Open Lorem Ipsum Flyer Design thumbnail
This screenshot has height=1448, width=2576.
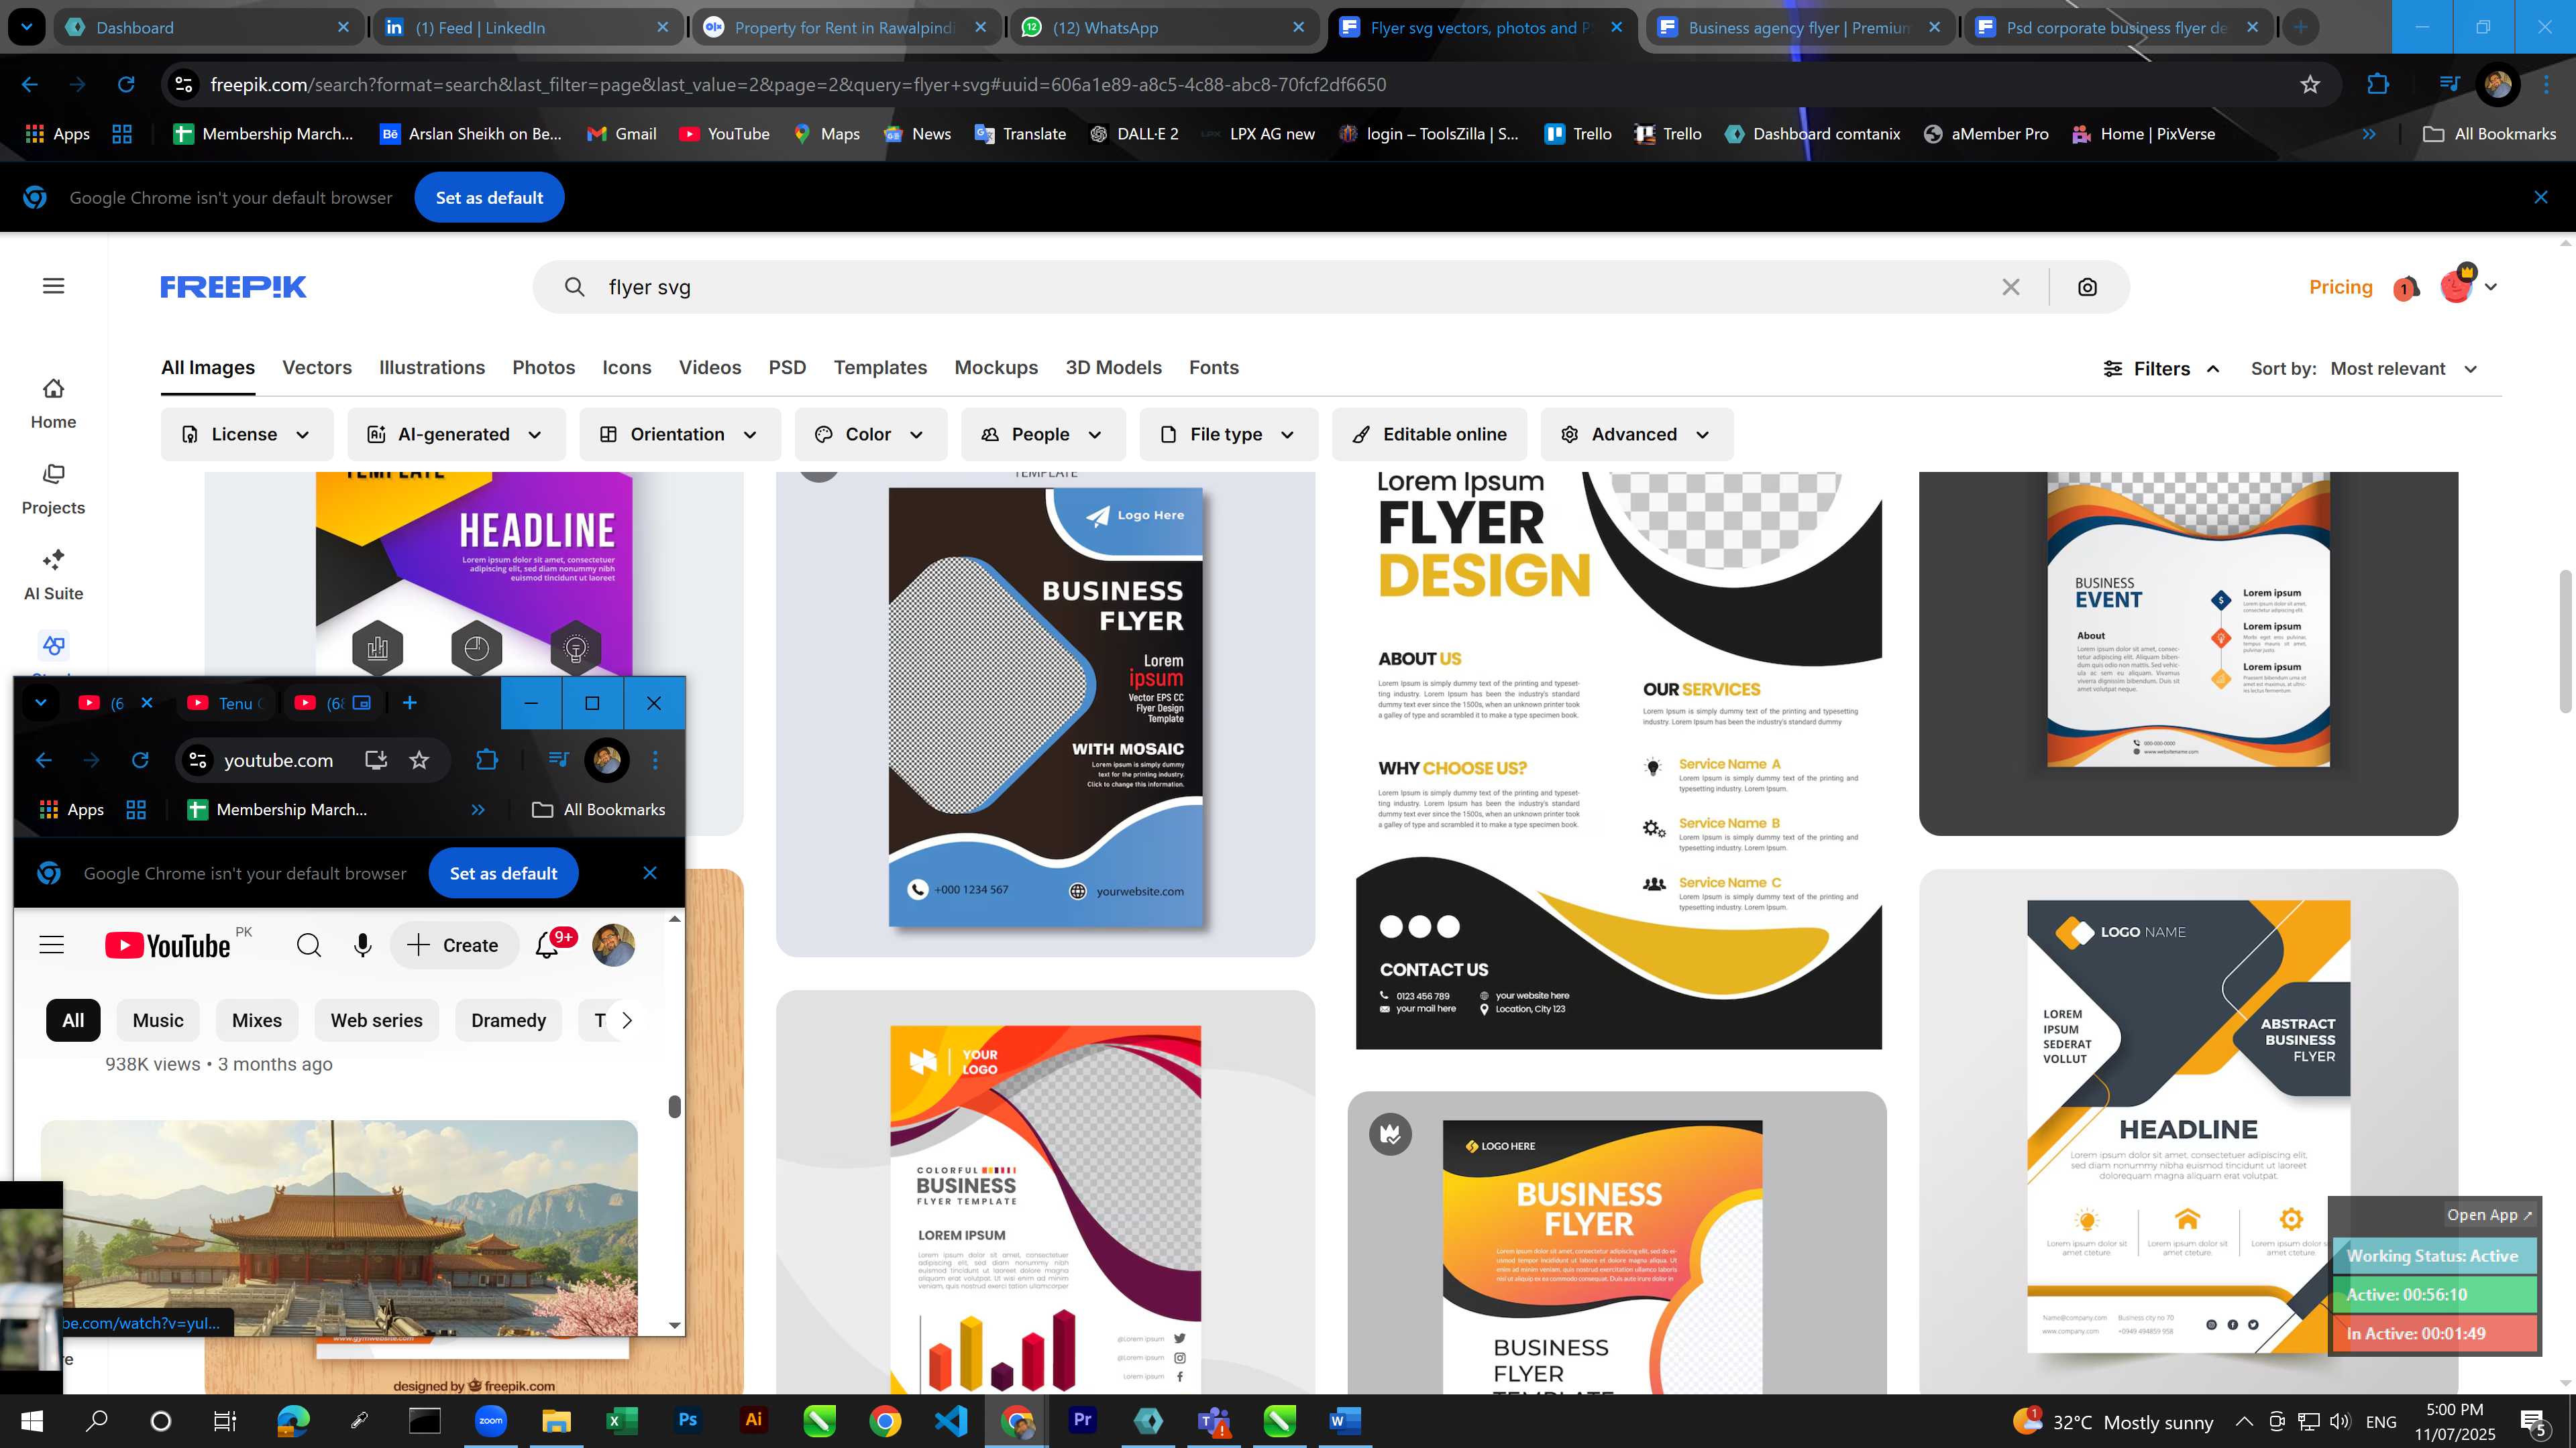1618,760
